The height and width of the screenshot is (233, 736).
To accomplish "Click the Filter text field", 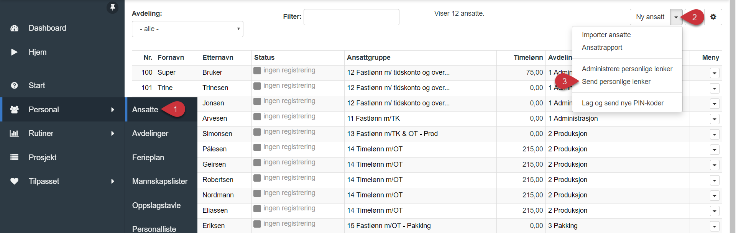I will tap(352, 17).
